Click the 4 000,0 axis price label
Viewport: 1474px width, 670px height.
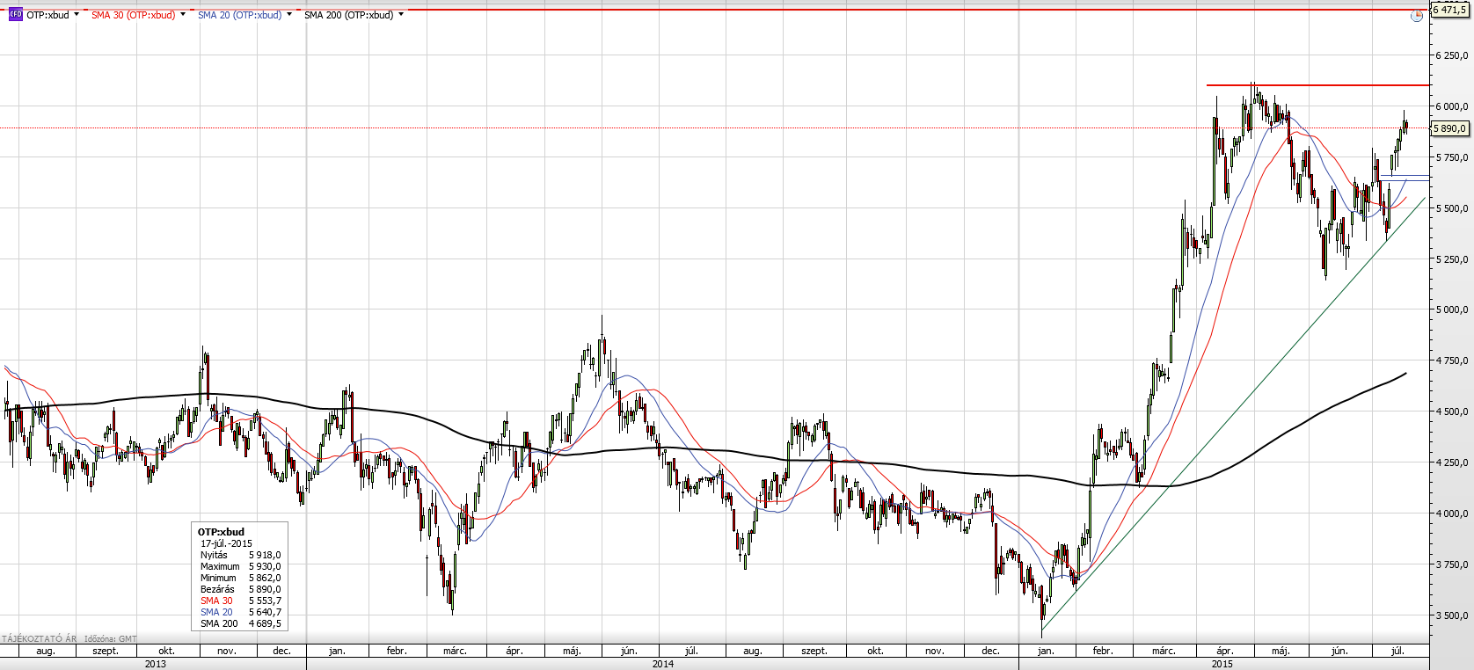tap(1451, 513)
